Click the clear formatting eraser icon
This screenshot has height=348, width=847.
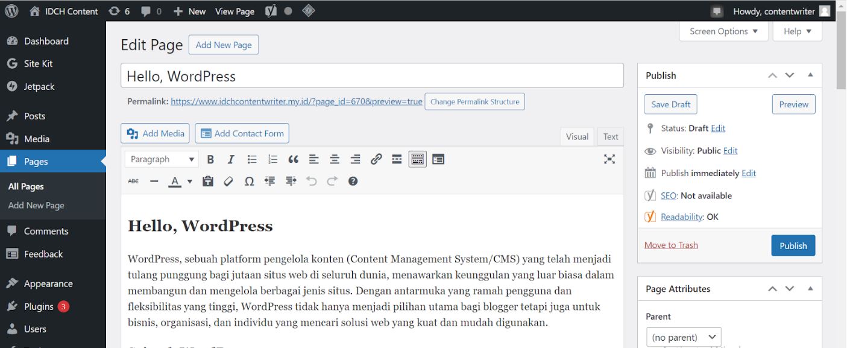tap(228, 181)
